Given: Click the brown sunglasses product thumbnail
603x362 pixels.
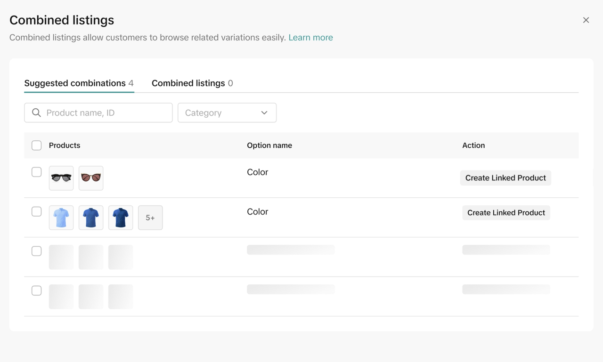Looking at the screenshot, I should point(91,178).
